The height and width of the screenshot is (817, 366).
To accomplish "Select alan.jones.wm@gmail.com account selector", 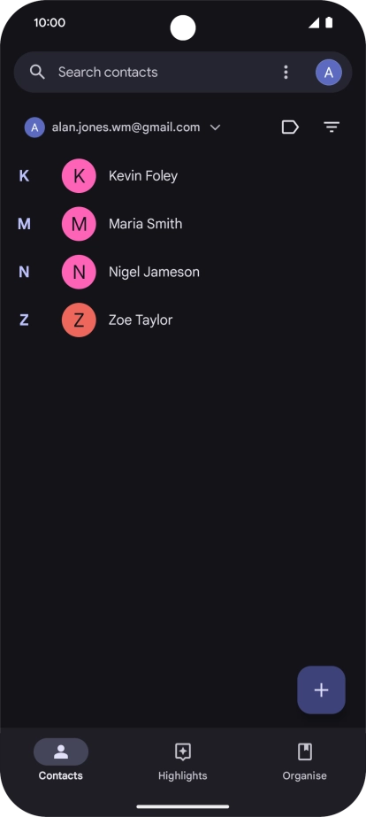I will pos(123,127).
